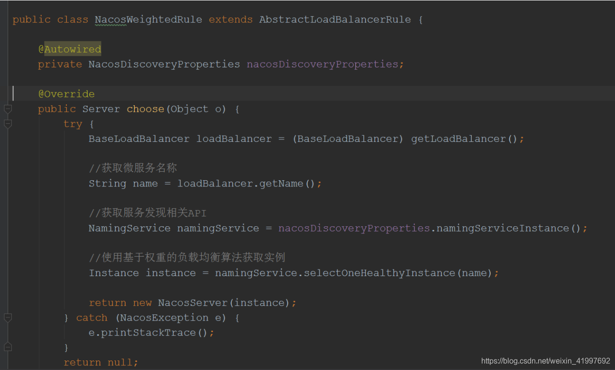Click the try keyword

tap(73, 124)
